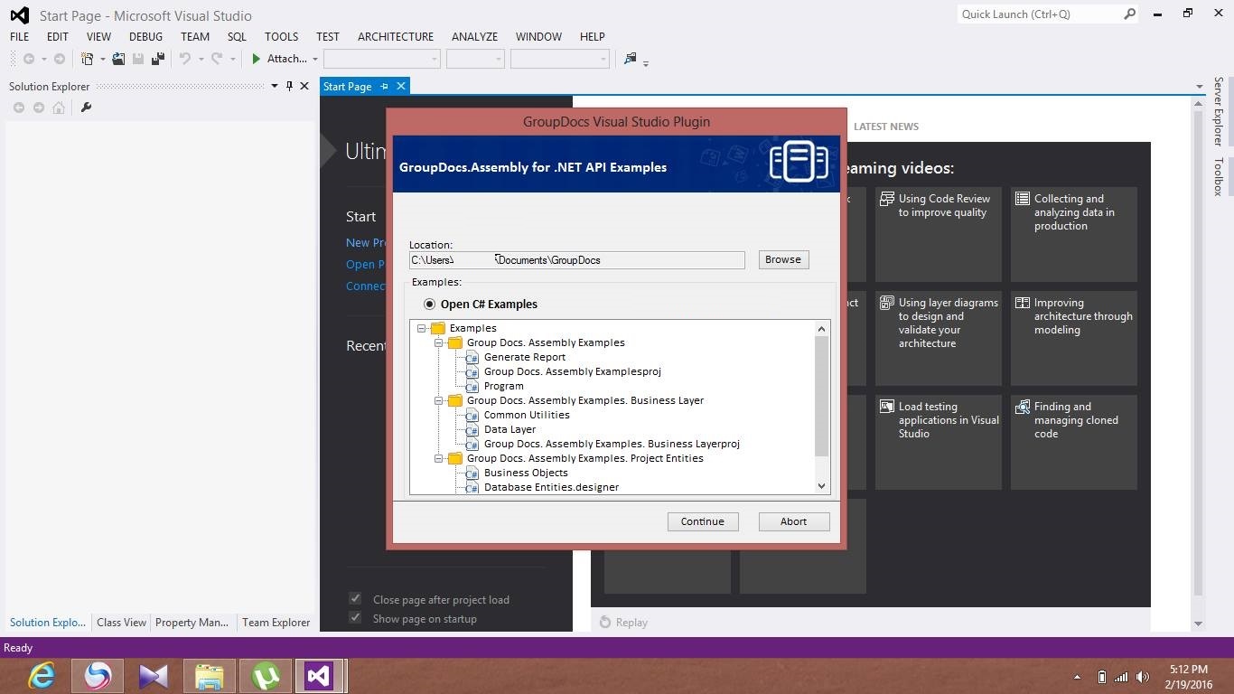1234x694 pixels.
Task: Open the Finding and managing cloned code video
Action: 1074,443
